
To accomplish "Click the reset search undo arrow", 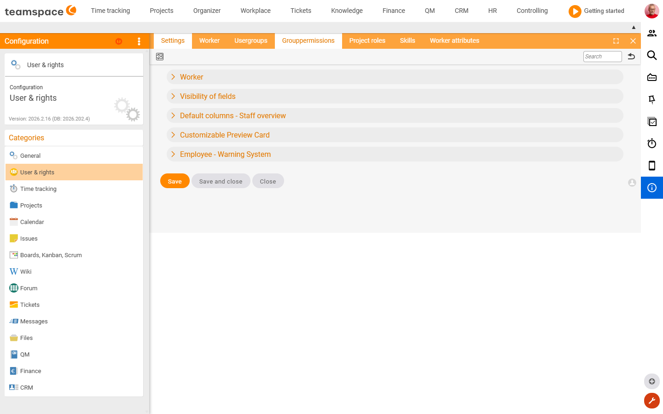I will pyautogui.click(x=631, y=56).
